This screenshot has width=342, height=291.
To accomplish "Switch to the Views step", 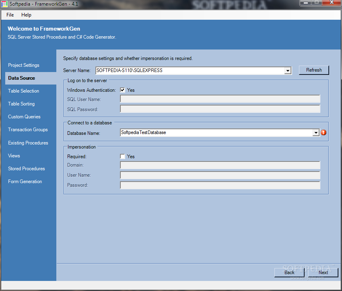I will coord(14,156).
